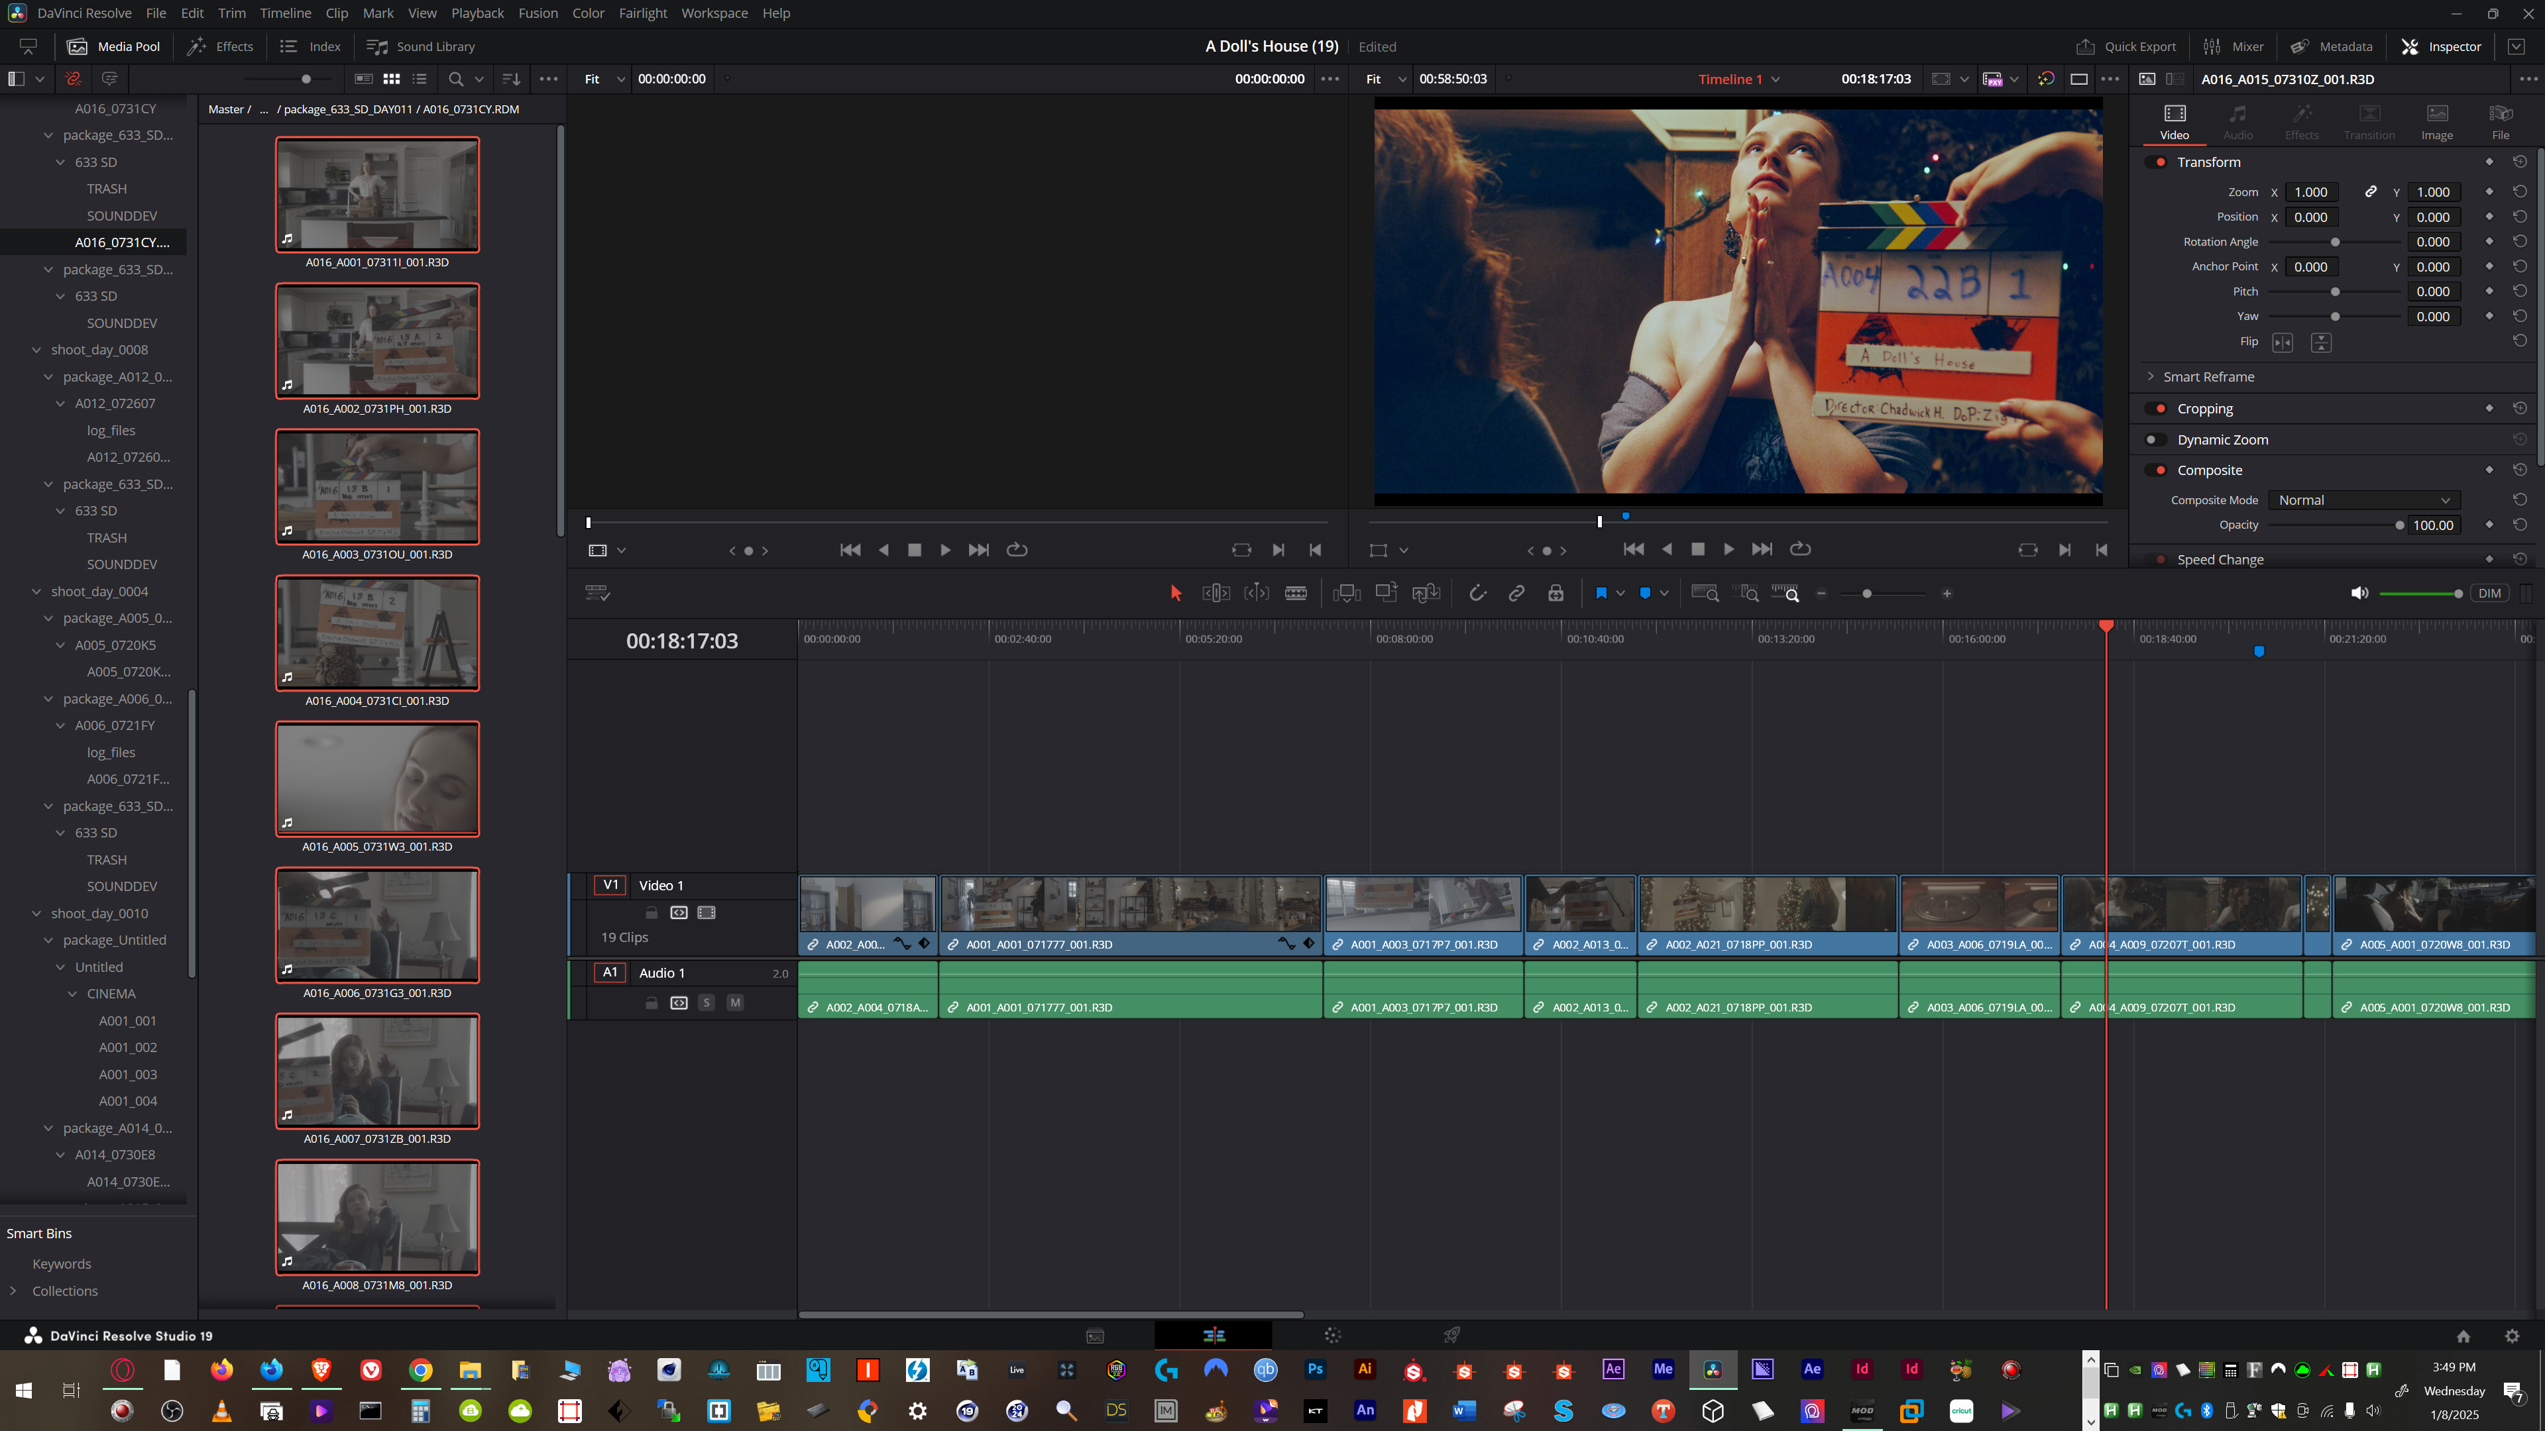
Task: Switch media pool to list view
Action: click(420, 79)
